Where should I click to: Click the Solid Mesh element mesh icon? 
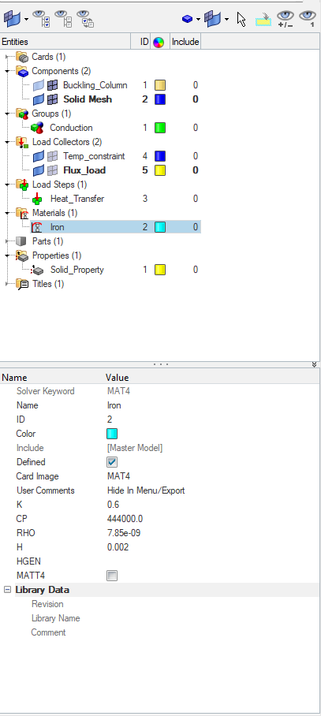[53, 99]
